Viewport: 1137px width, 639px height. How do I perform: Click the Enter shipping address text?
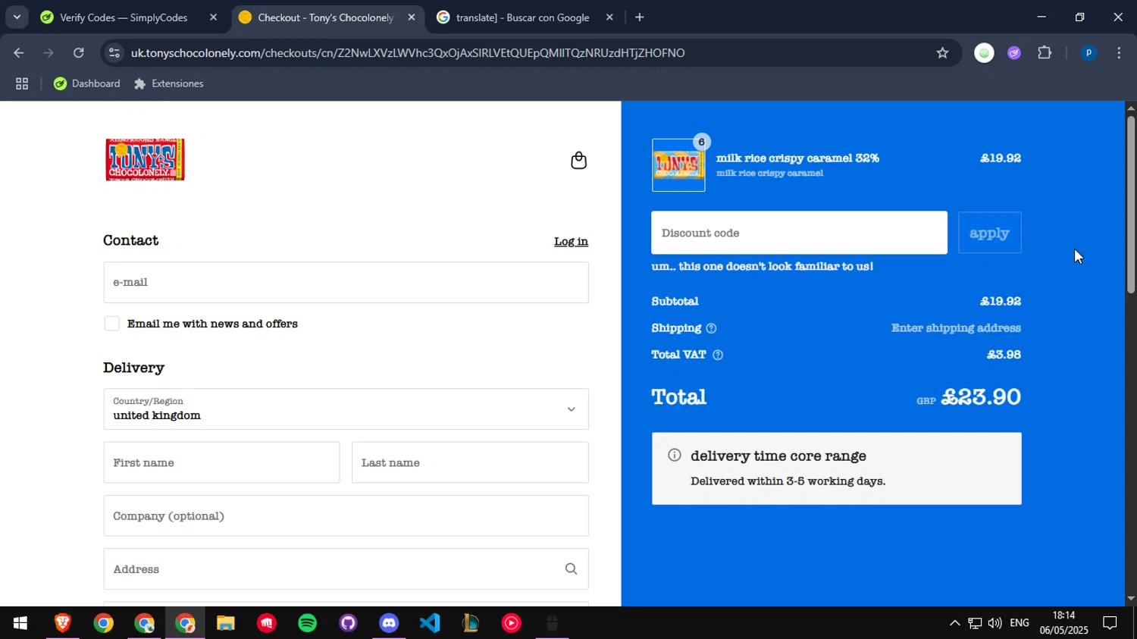(956, 328)
